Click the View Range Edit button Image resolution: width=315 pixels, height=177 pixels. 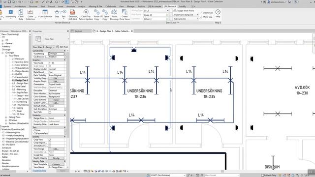(x=56, y=149)
